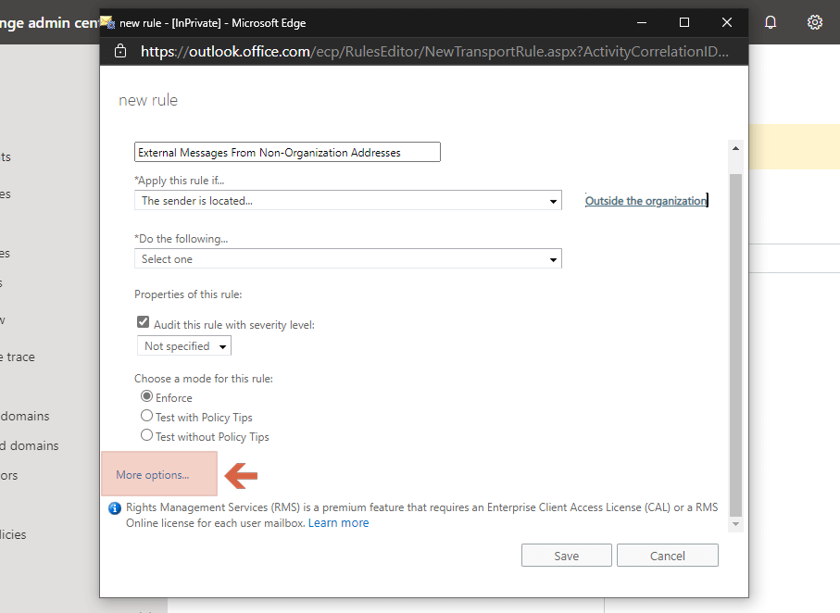Maximize the new rule window
The height and width of the screenshot is (613, 840).
(684, 22)
